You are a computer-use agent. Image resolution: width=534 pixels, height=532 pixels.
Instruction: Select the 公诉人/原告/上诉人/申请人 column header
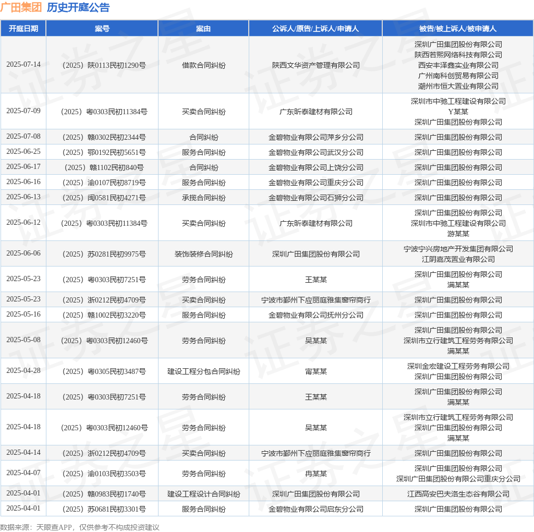pyautogui.click(x=315, y=29)
